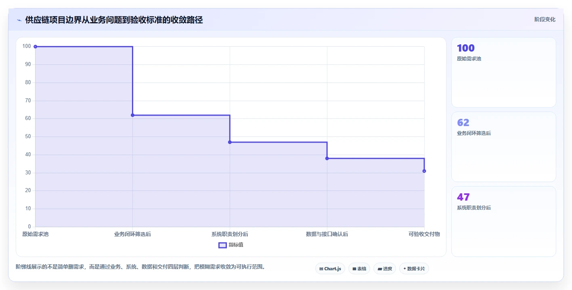
Task: Select the data point at 业务闭环筛选后 (62)
Action: [x=132, y=115]
